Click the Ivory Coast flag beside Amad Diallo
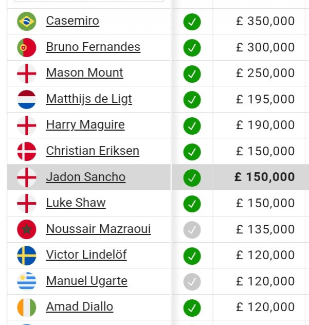309x325 pixels. click(27, 308)
